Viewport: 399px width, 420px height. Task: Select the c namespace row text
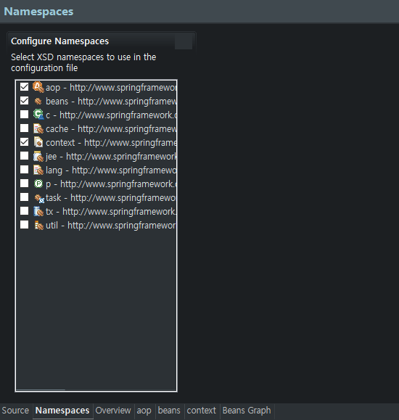(x=111, y=115)
